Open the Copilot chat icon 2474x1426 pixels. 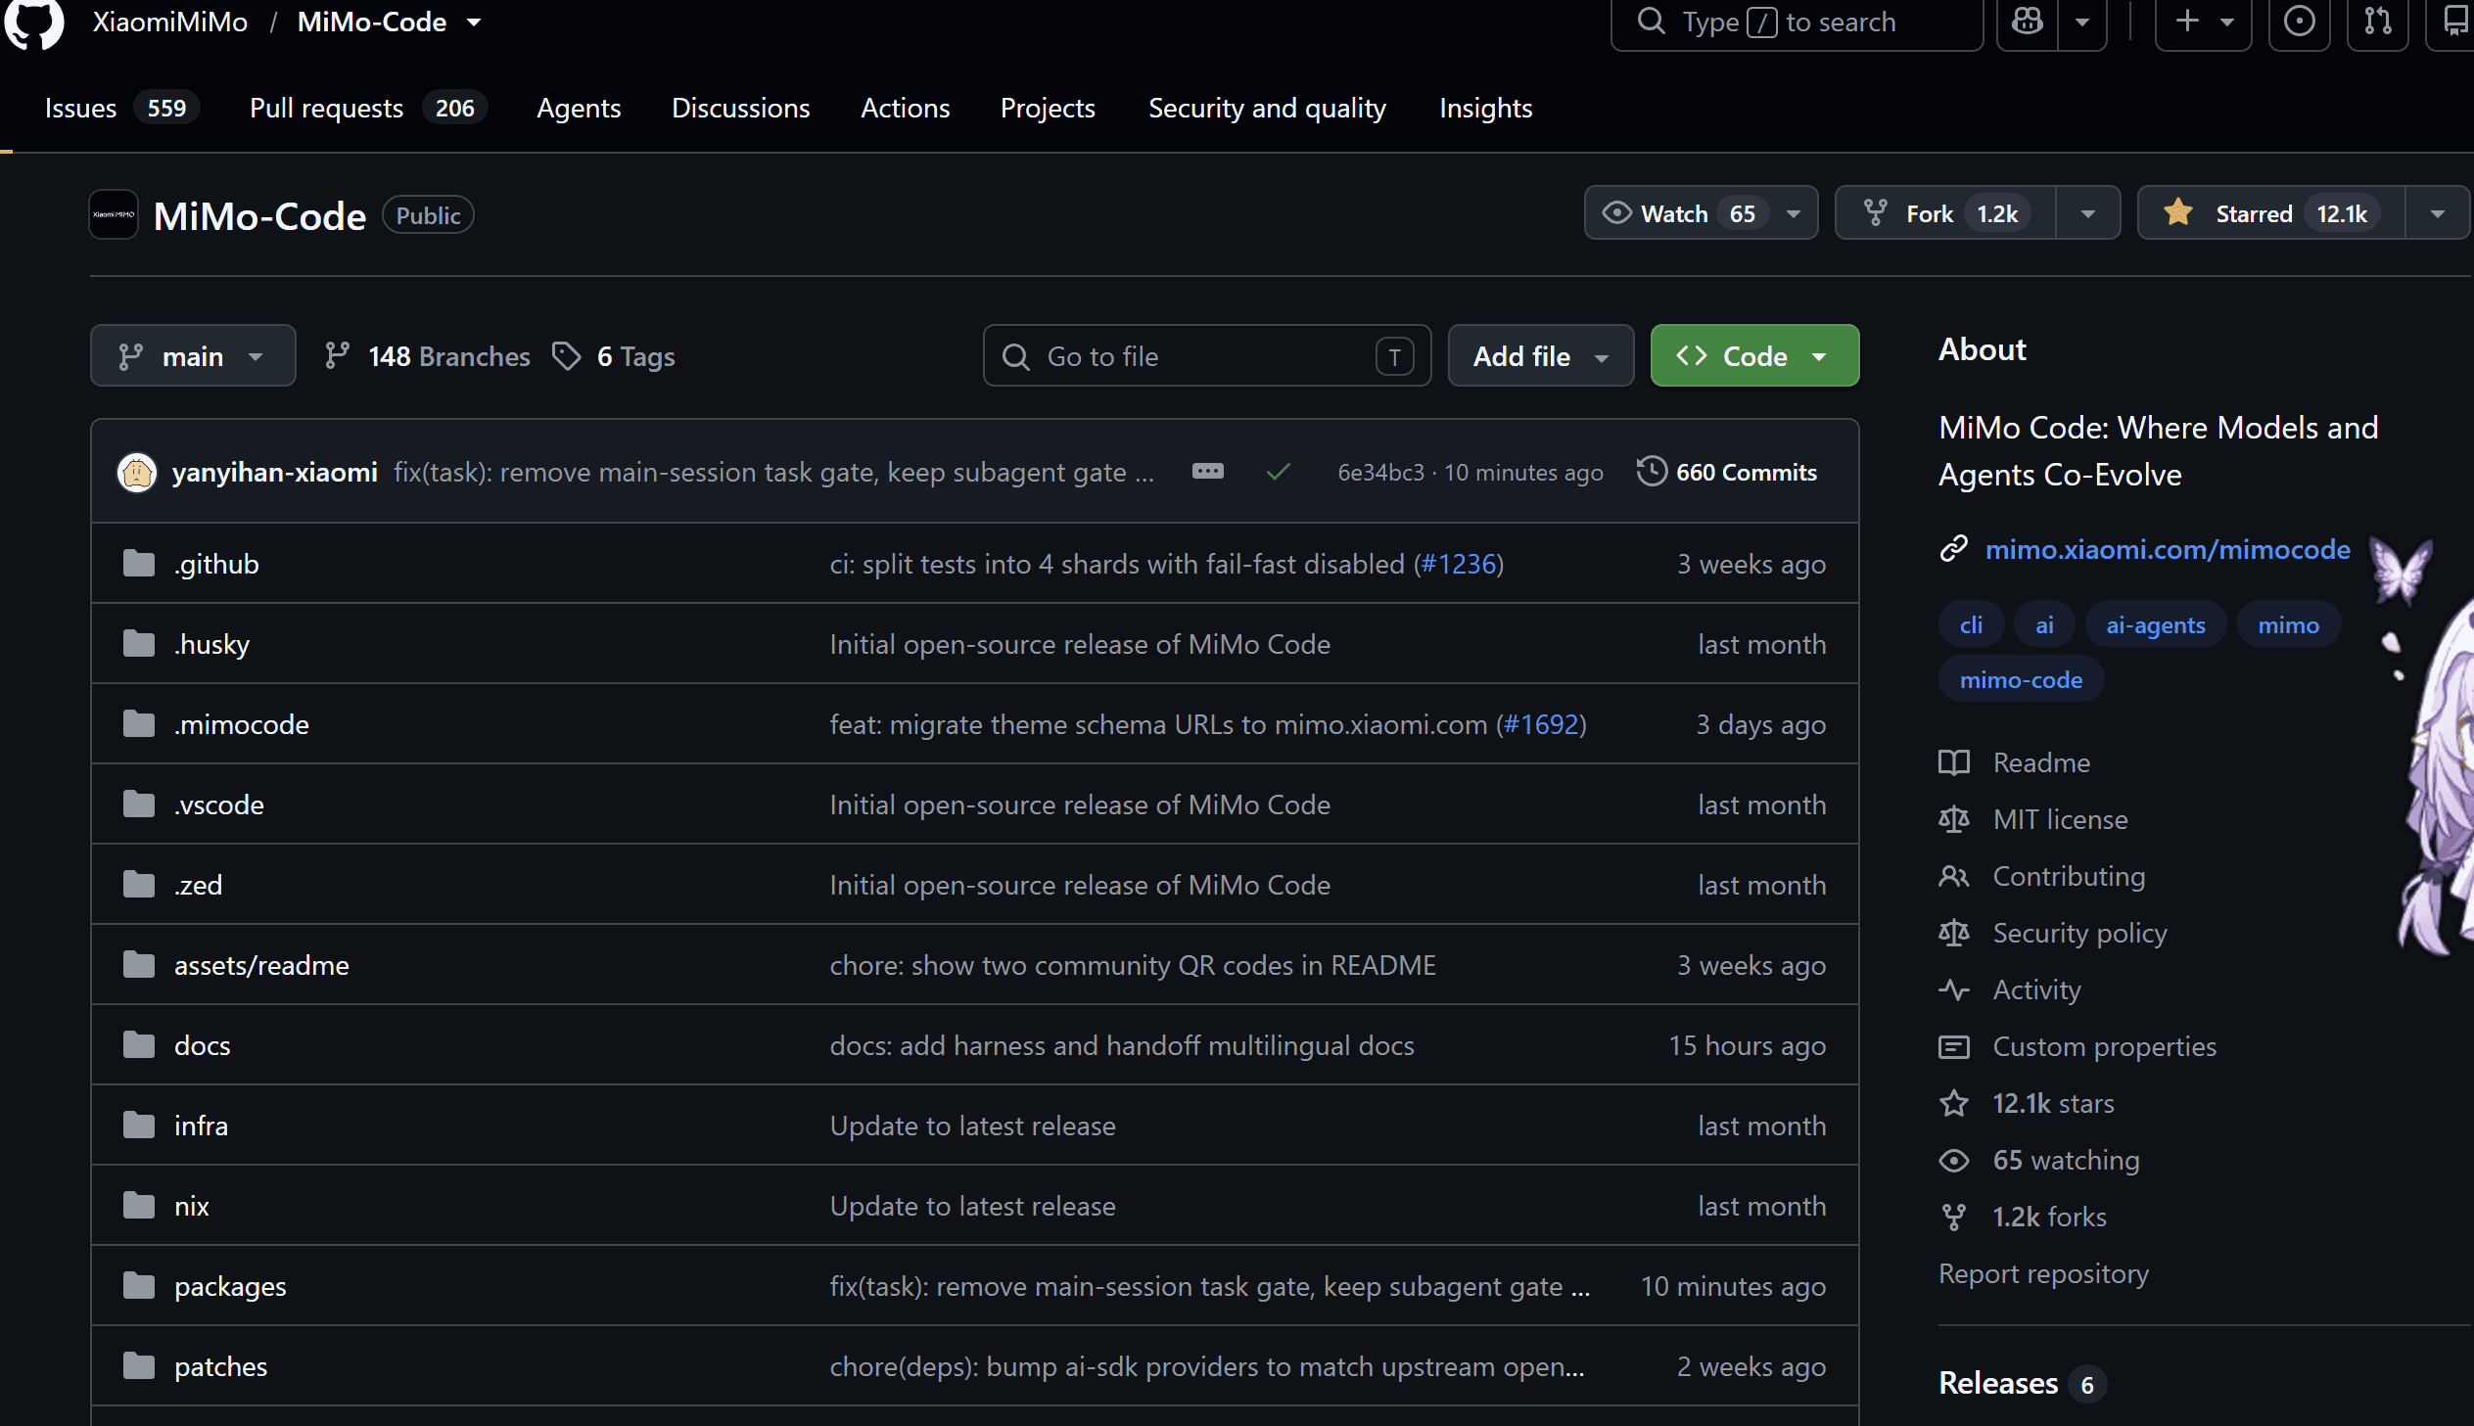click(2027, 22)
